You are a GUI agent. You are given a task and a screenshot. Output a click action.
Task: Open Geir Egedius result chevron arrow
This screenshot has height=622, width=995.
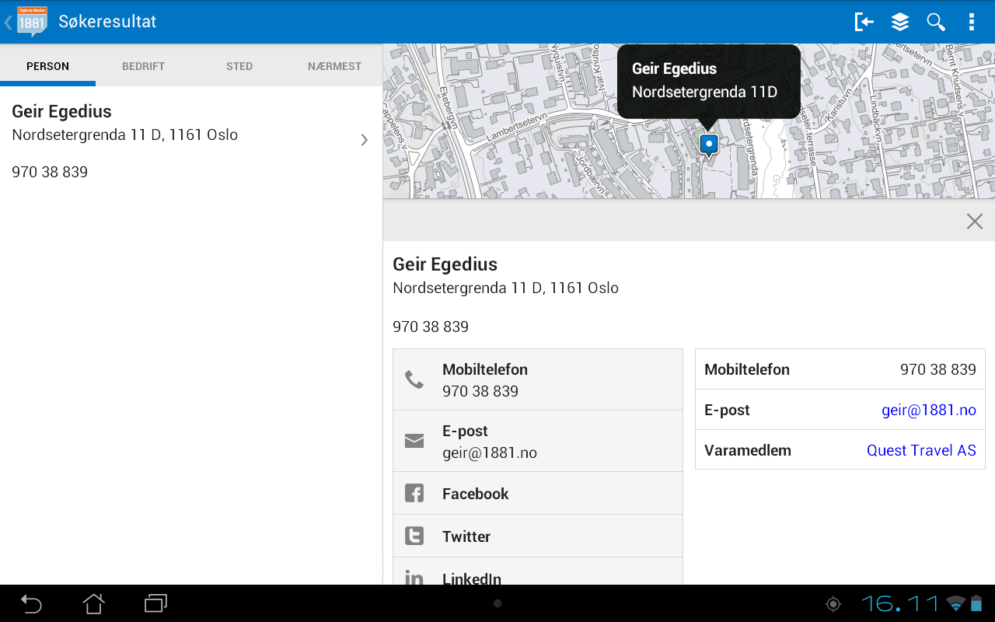tap(364, 140)
